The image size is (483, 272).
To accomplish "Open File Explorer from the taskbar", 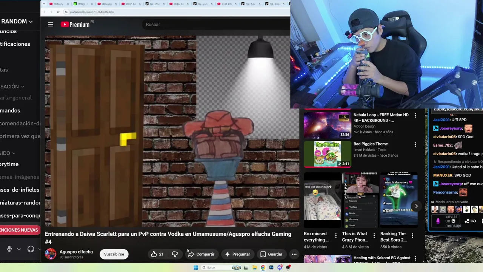I will coord(255,267).
